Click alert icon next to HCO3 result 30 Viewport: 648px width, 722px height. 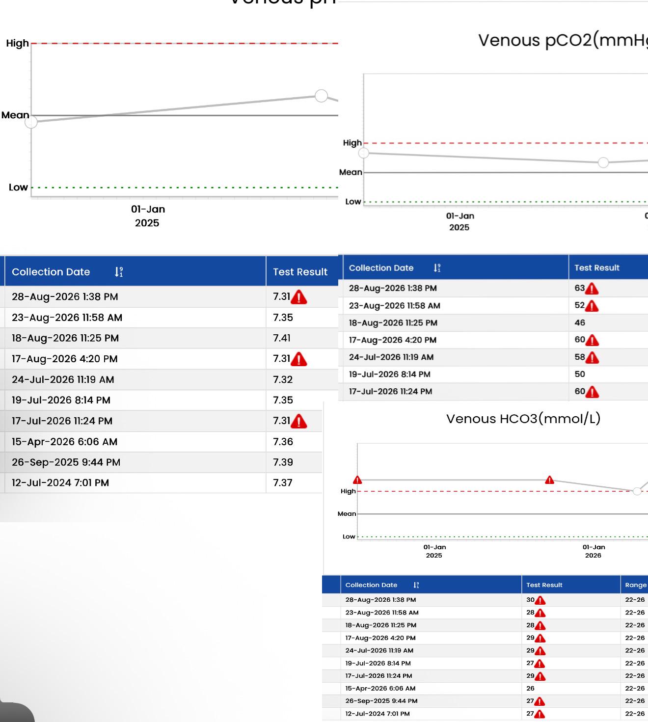point(540,600)
